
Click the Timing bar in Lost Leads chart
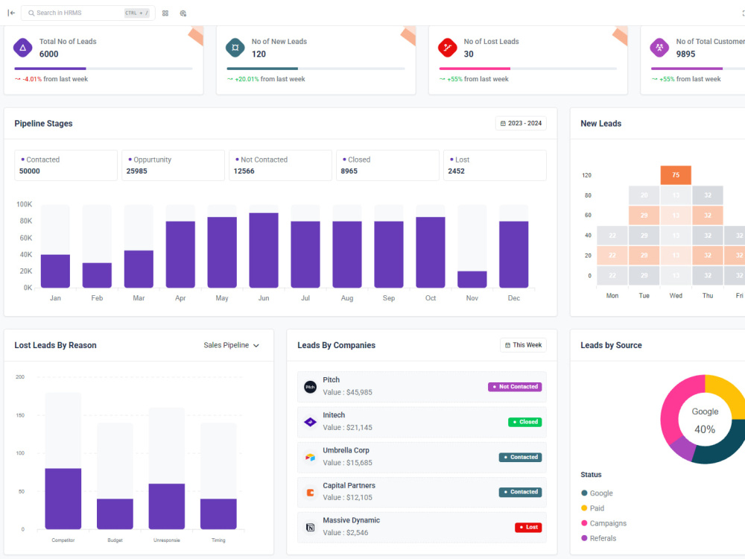pyautogui.click(x=218, y=514)
